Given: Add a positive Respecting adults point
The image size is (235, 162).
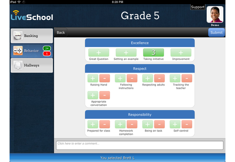Looking at the screenshot, I should 147,78.
